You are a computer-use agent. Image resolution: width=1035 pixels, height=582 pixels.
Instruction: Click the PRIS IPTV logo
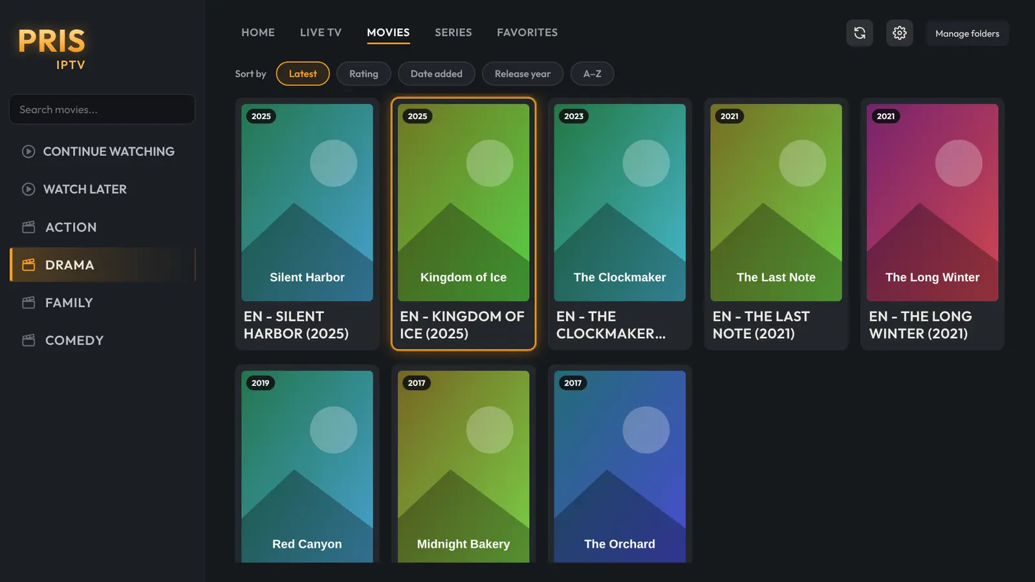point(52,49)
